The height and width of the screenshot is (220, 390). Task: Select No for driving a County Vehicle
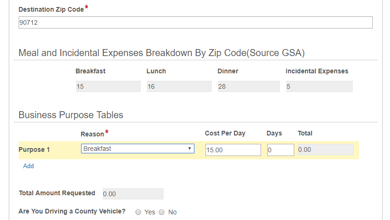click(x=162, y=212)
